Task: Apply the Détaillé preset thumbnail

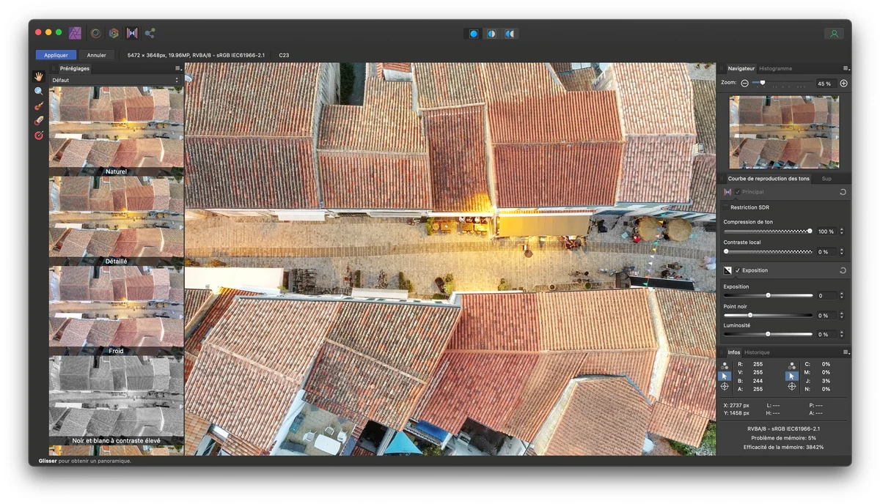Action: coord(116,220)
